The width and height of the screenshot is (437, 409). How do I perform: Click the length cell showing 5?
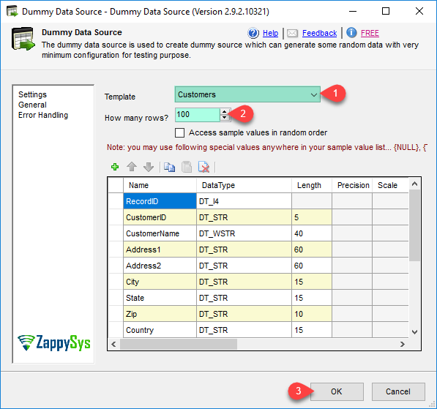[312, 217]
